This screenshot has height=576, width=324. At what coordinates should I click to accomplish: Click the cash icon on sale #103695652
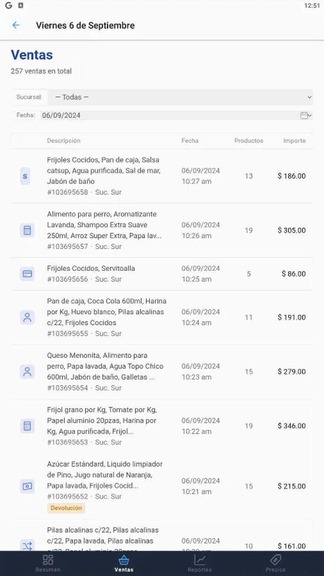point(27,486)
